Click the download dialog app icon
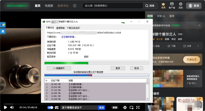Image resolution: width=205 pixels, height=111 pixels. 44,22
